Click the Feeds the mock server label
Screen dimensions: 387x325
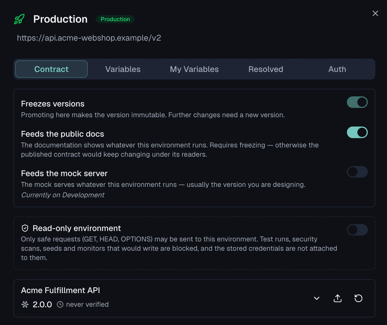pos(64,174)
